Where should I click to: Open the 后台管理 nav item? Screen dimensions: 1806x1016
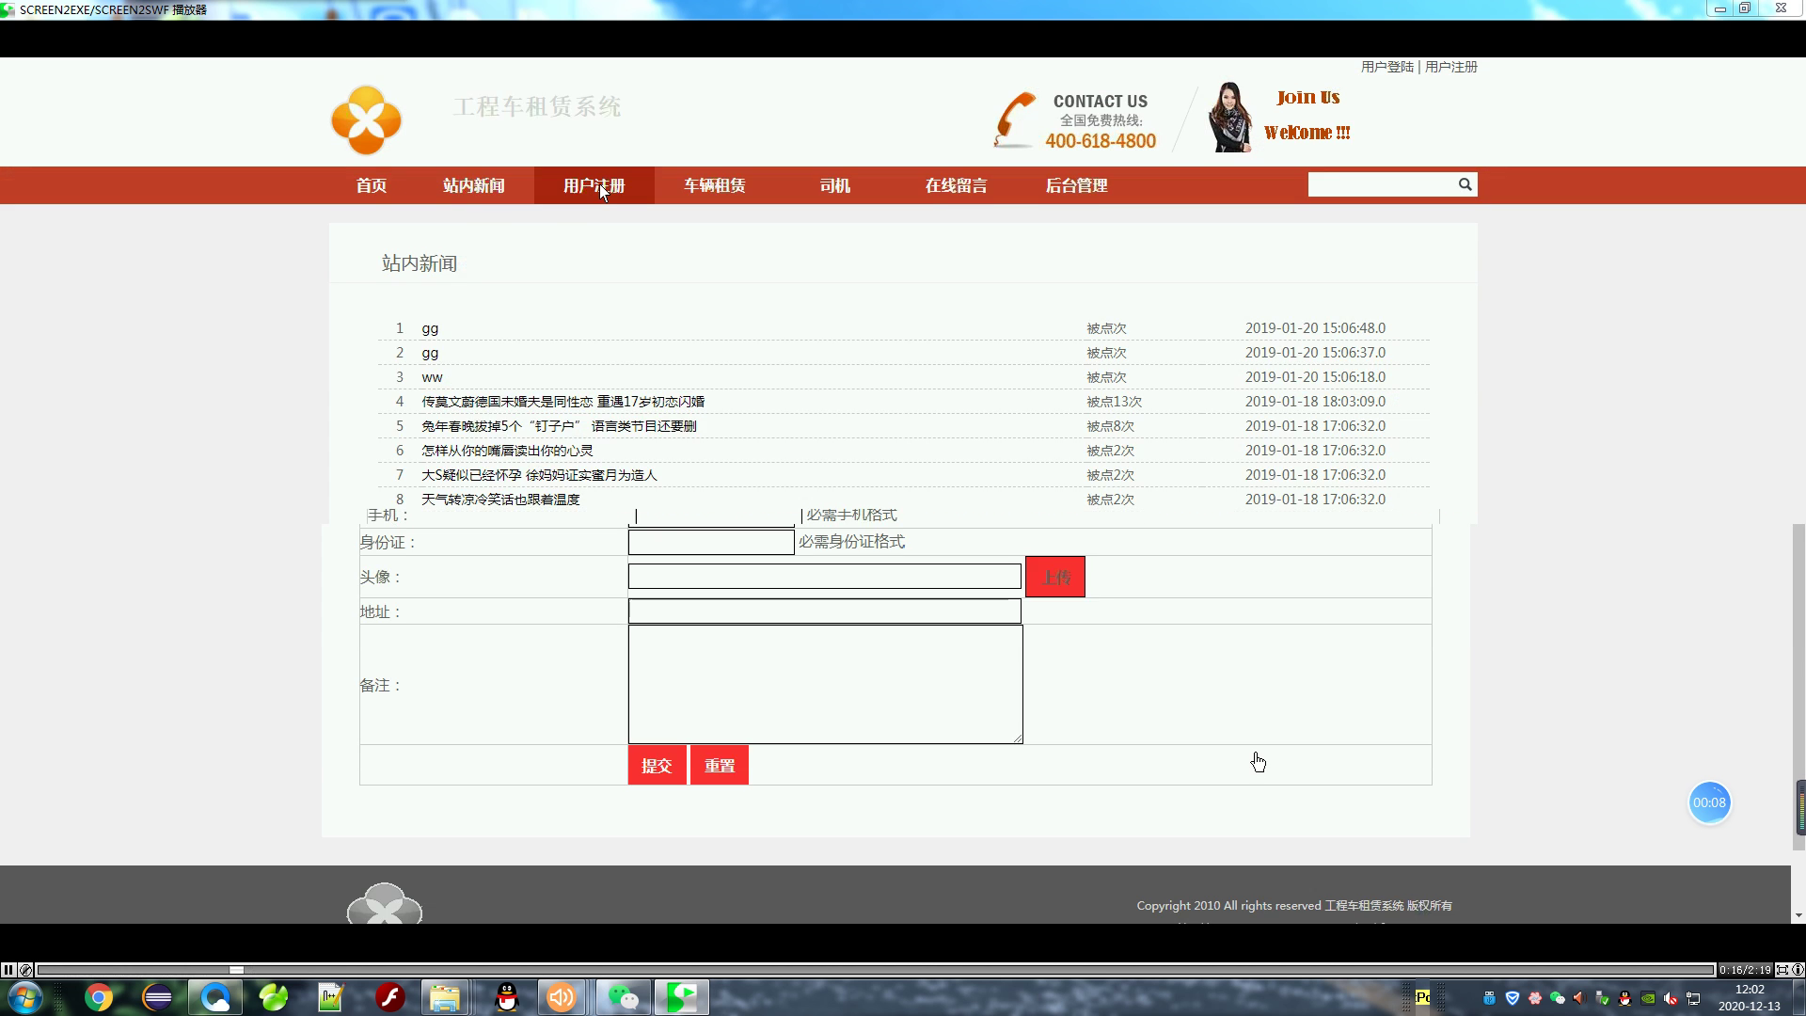point(1076,185)
